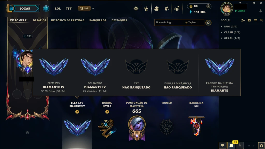265x149 pixels.
Task: Open the Store coins icon
Action: point(177,9)
